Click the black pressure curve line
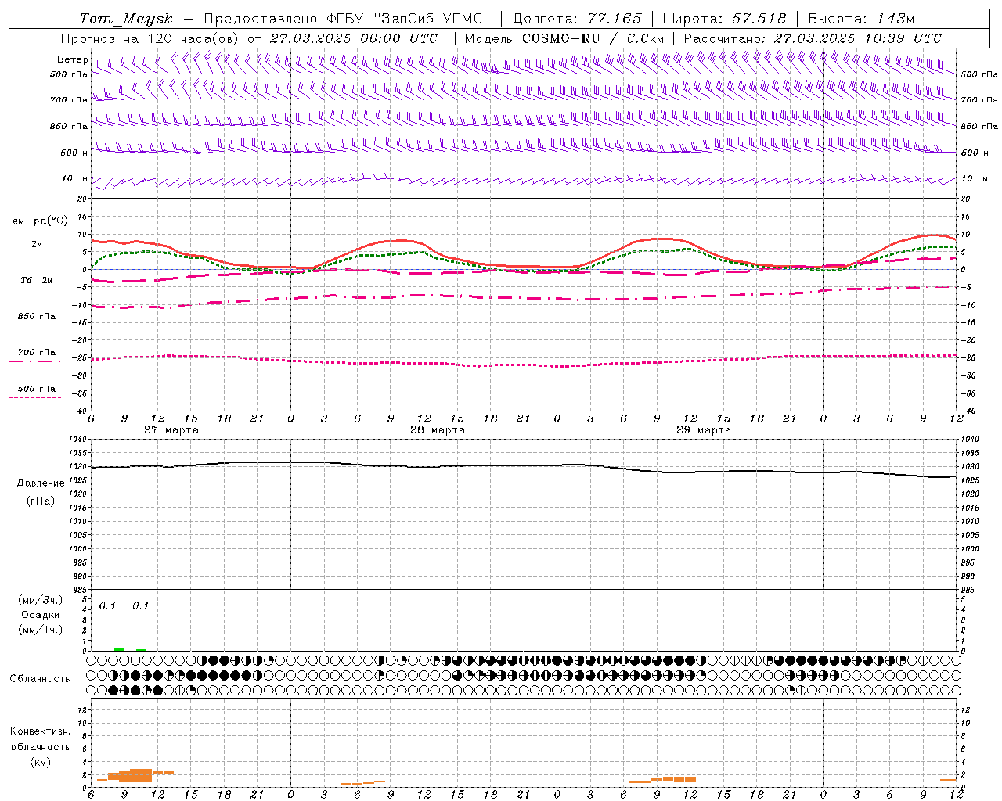 524,465
